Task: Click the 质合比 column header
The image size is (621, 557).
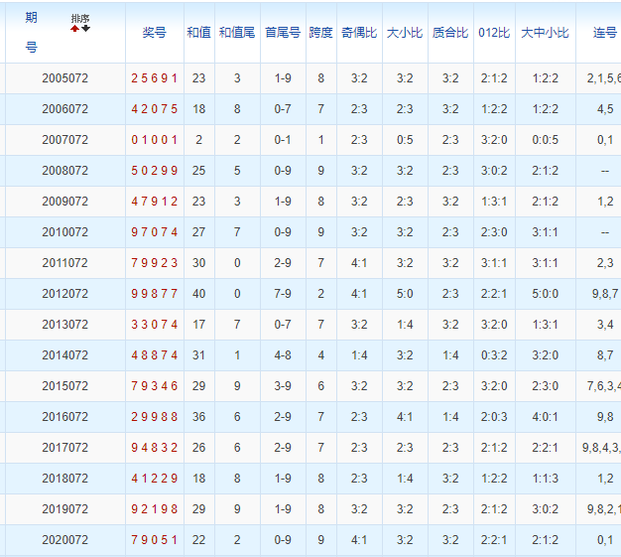Action: 450,33
